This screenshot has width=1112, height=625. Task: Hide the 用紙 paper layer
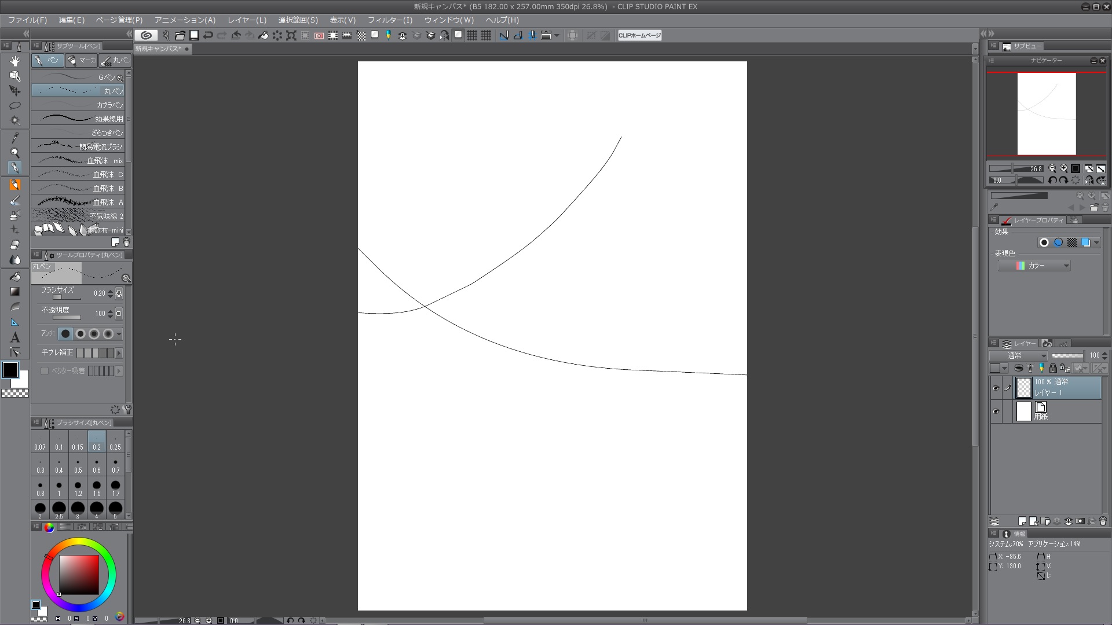[996, 411]
